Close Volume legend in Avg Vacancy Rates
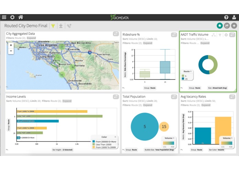Image resolution: width=239 pixels, height=170 pixels. click(232, 138)
